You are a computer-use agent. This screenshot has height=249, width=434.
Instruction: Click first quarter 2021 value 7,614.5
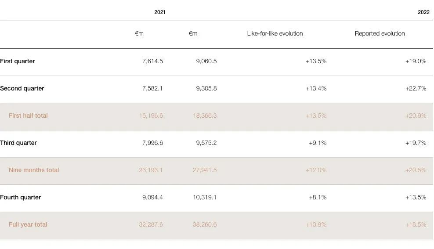[x=152, y=61]
